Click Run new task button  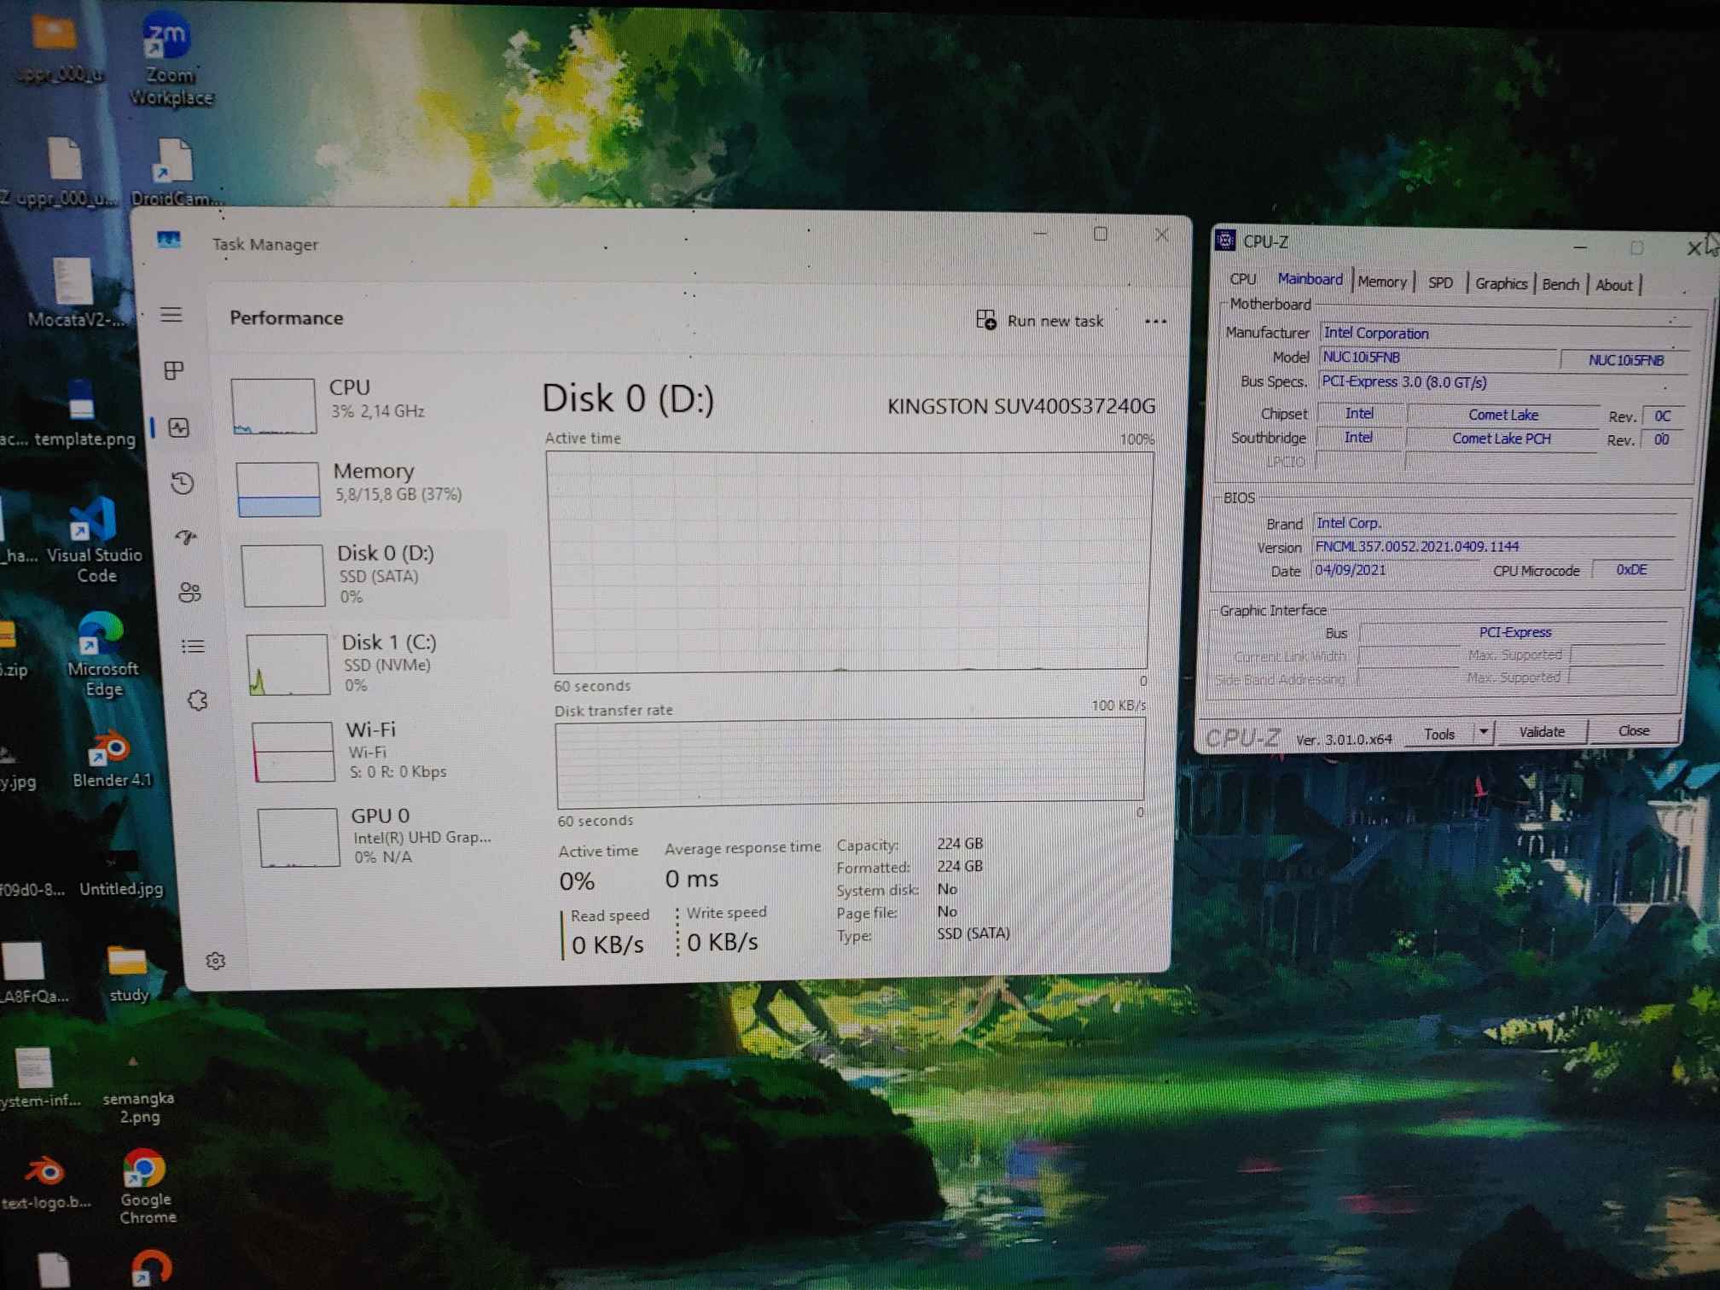[1040, 321]
